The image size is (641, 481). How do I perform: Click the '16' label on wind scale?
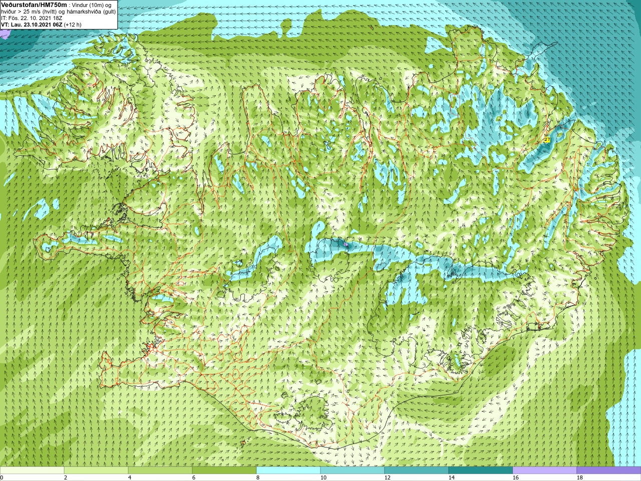(515, 477)
